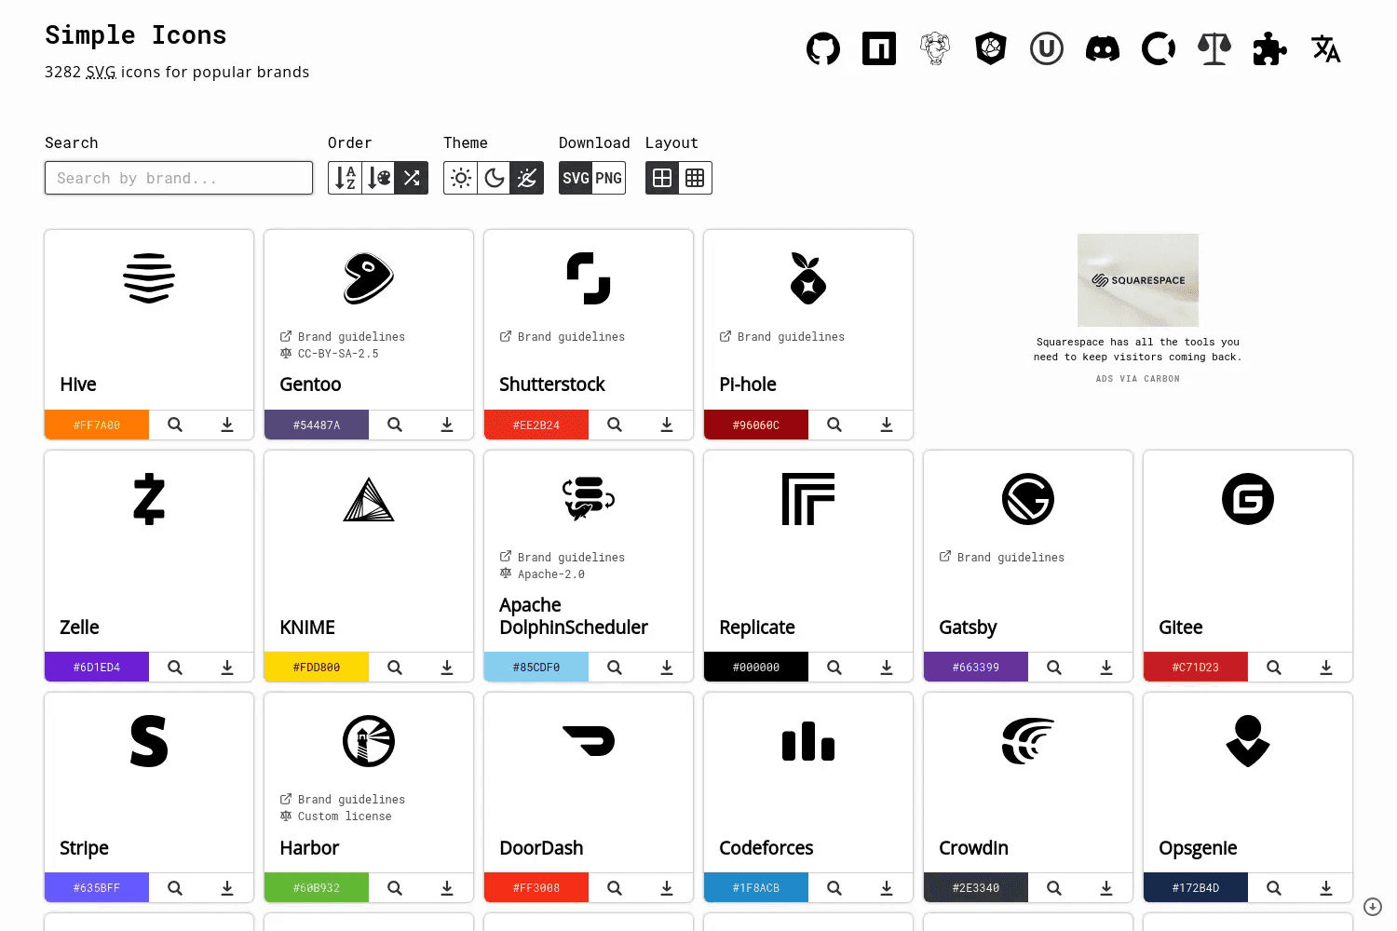Viewport: 1397px width, 931px height.
Task: Switch to compact grid layout
Action: click(696, 178)
